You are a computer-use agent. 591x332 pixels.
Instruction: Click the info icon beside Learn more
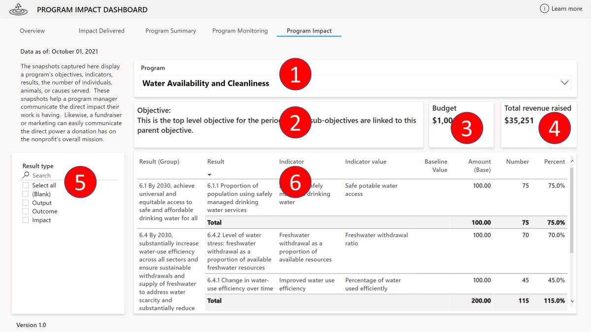545,8
